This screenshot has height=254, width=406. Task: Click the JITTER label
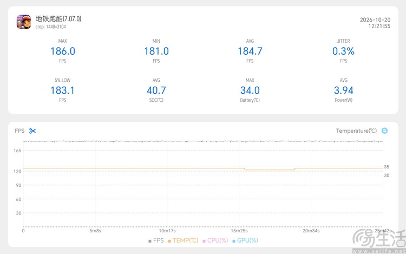[343, 41]
